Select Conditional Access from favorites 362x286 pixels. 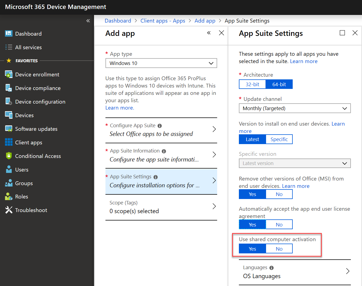39,156
